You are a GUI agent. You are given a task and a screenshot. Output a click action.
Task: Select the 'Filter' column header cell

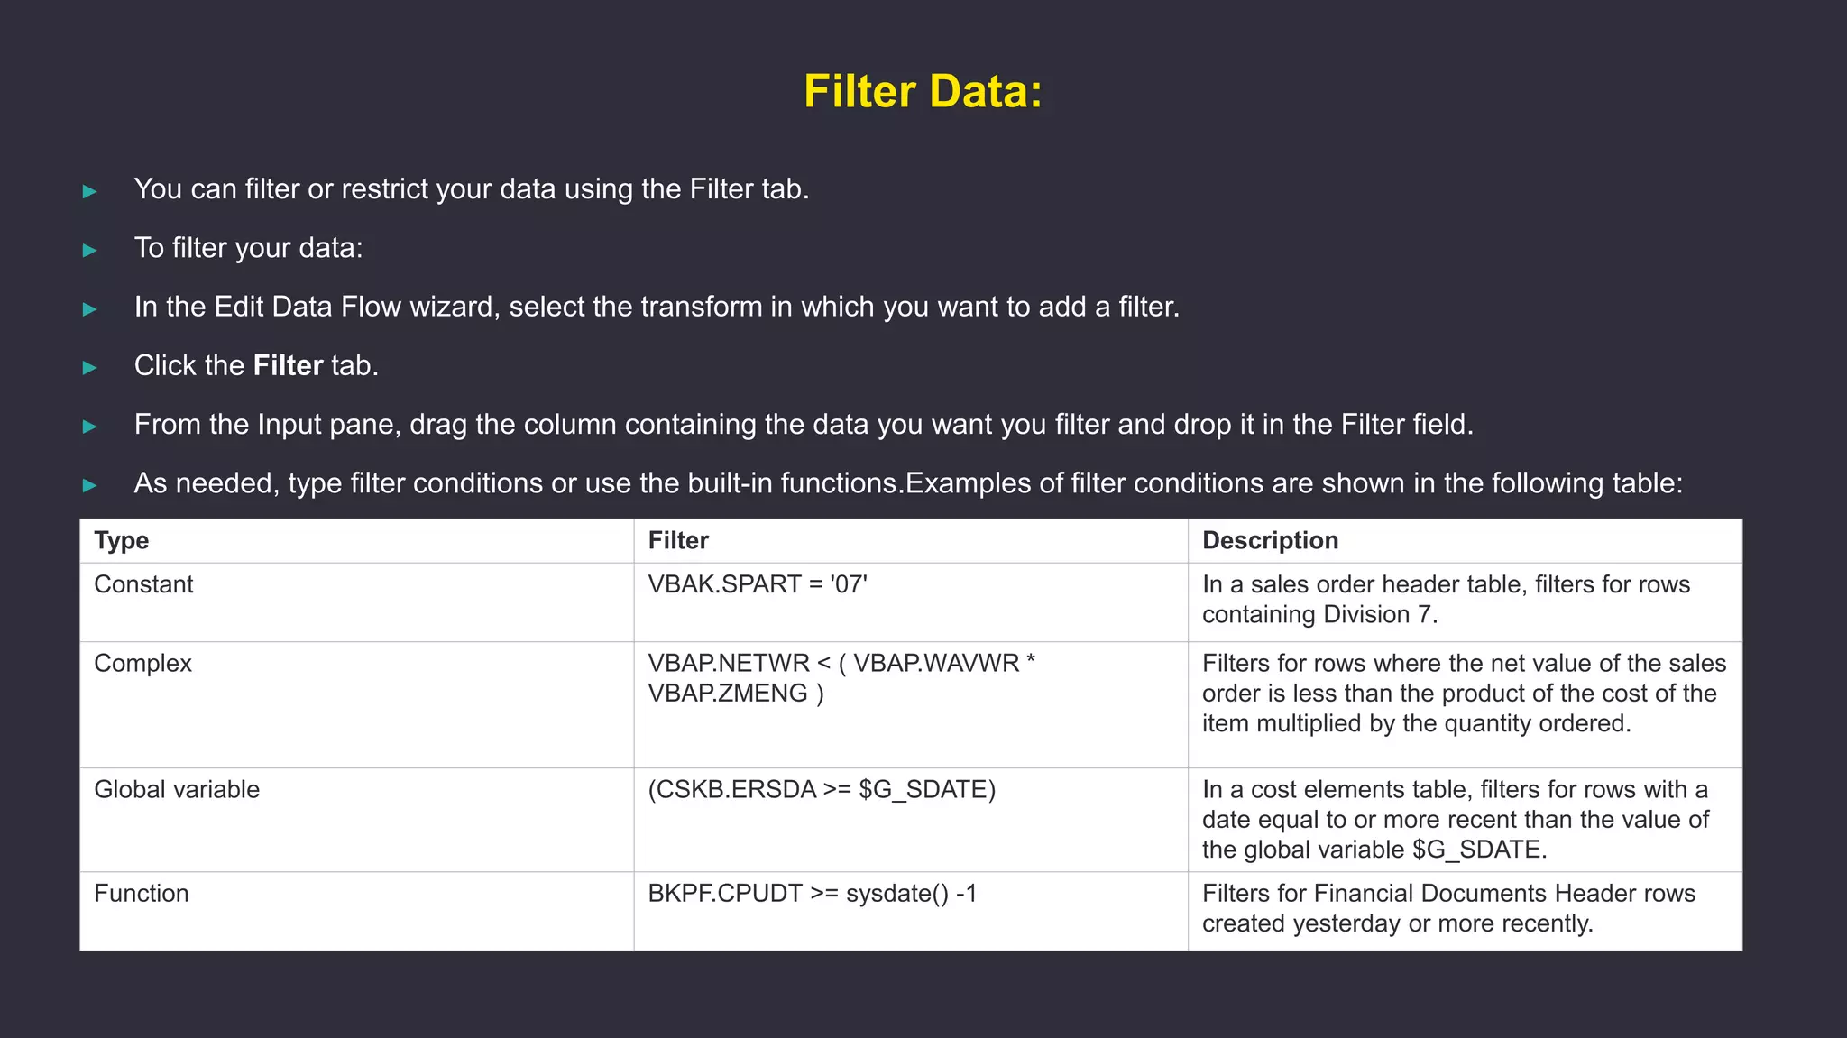click(911, 541)
